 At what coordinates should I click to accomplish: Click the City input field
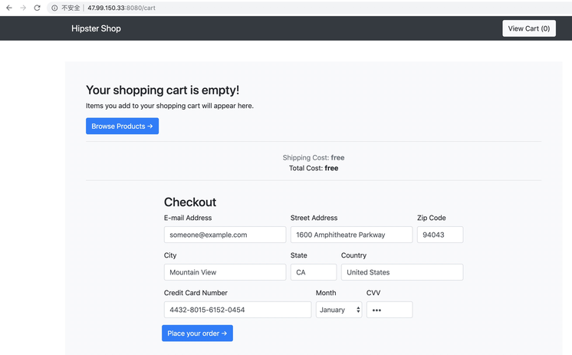tap(225, 272)
